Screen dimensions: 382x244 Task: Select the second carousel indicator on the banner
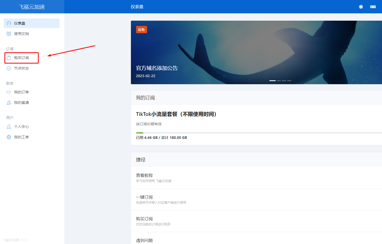pos(279,81)
